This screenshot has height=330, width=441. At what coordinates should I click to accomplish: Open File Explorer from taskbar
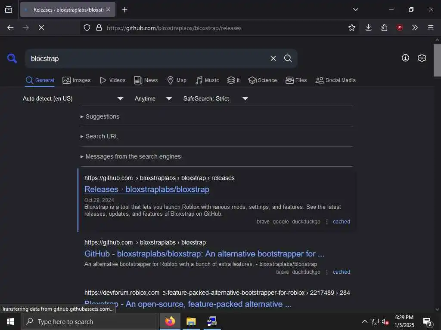pos(191,321)
